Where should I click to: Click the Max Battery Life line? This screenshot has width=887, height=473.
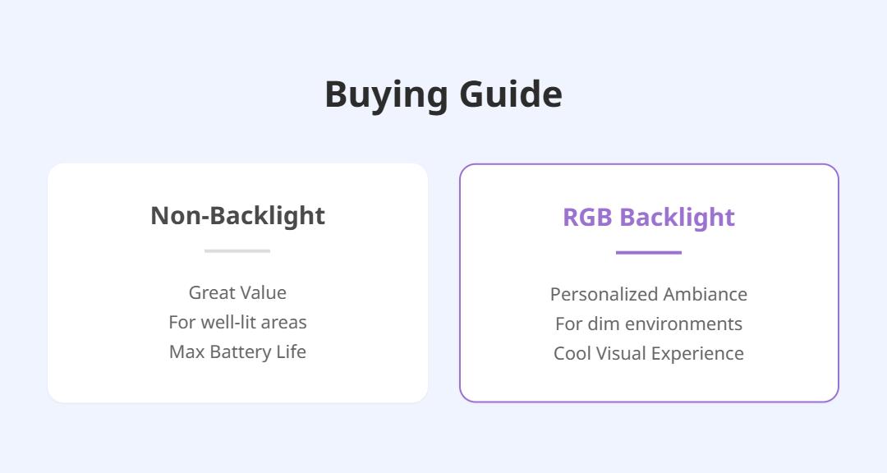pyautogui.click(x=237, y=351)
